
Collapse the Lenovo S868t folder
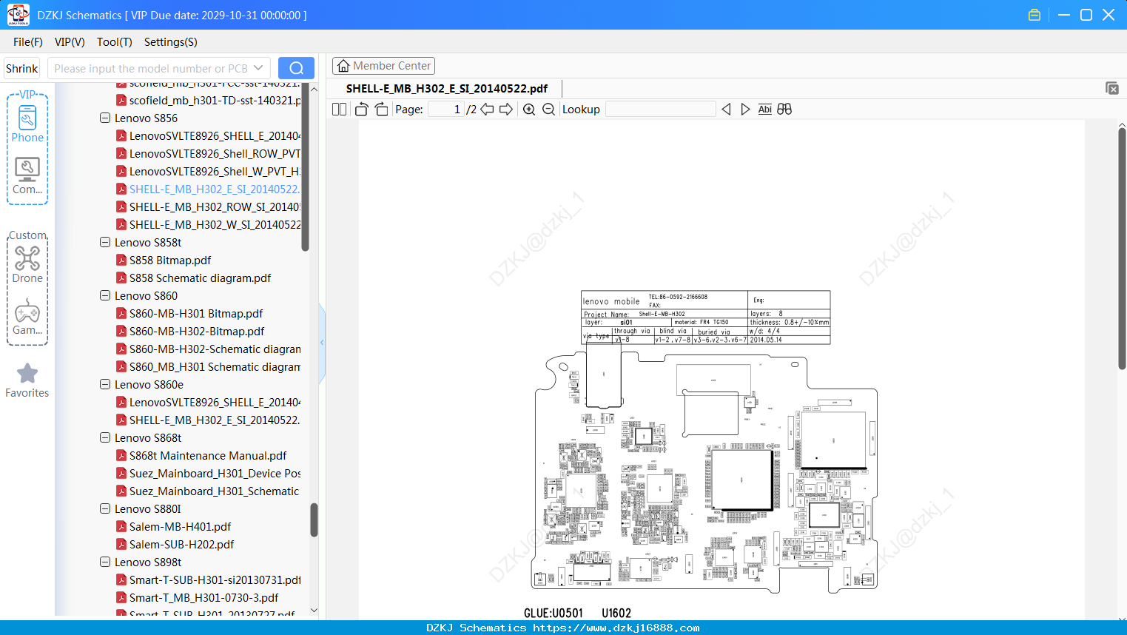105,437
